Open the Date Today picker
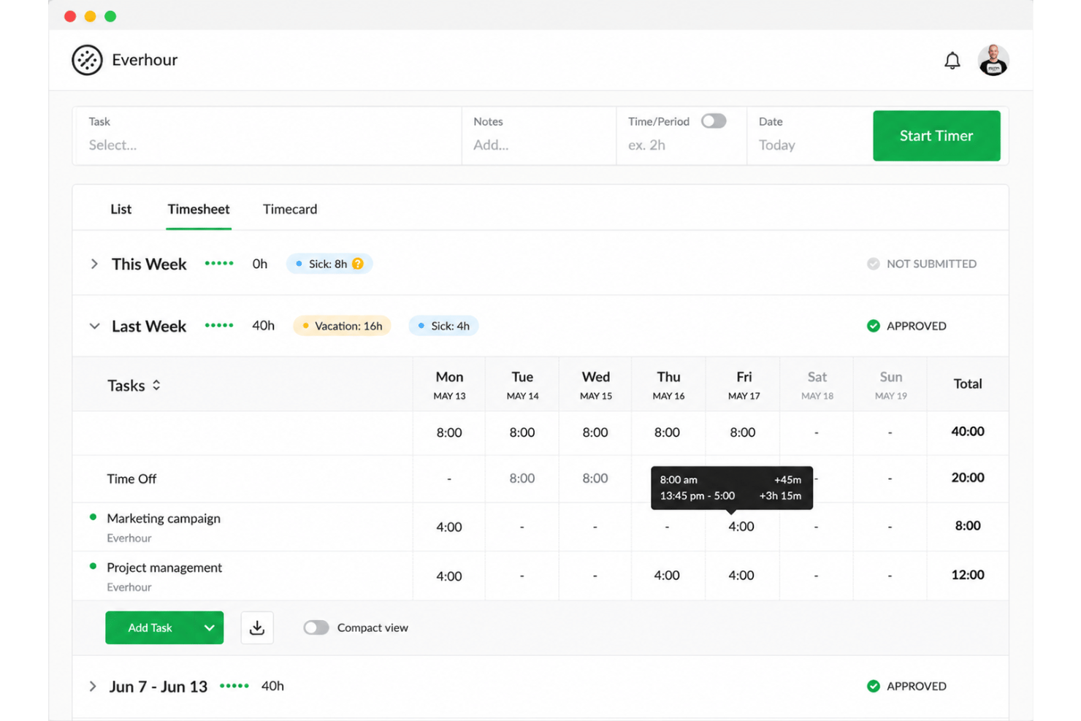The height and width of the screenshot is (721, 1081). 809,136
